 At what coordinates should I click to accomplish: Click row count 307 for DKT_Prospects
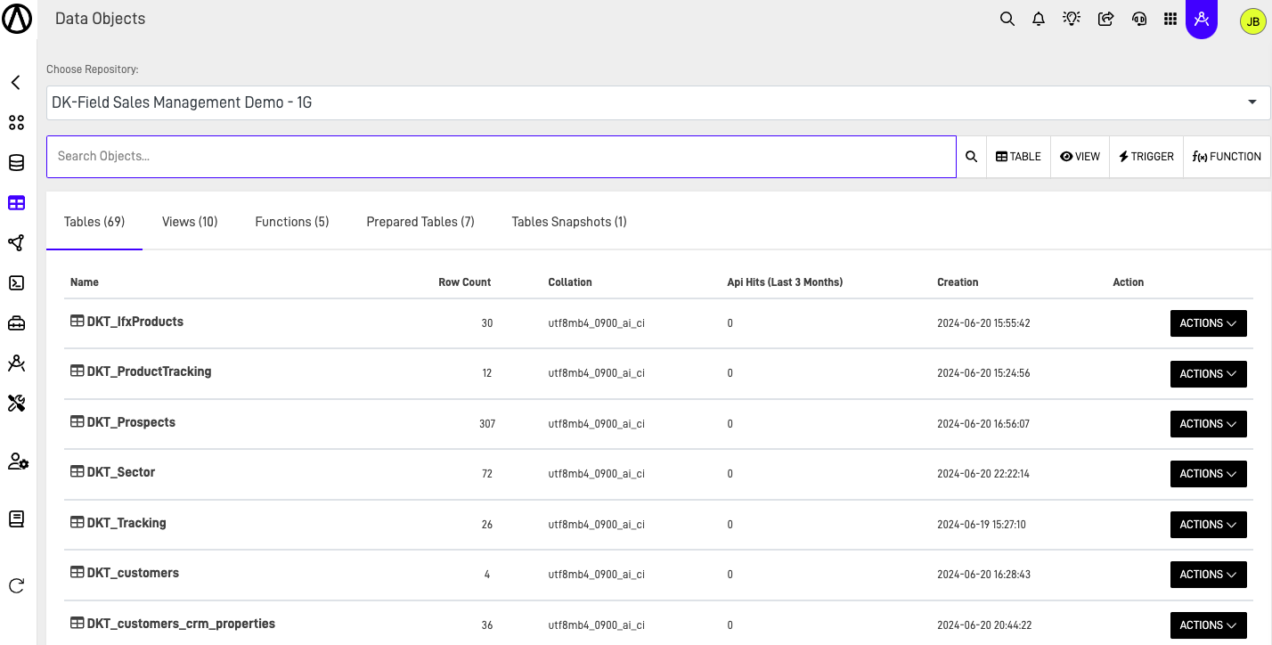coord(487,424)
